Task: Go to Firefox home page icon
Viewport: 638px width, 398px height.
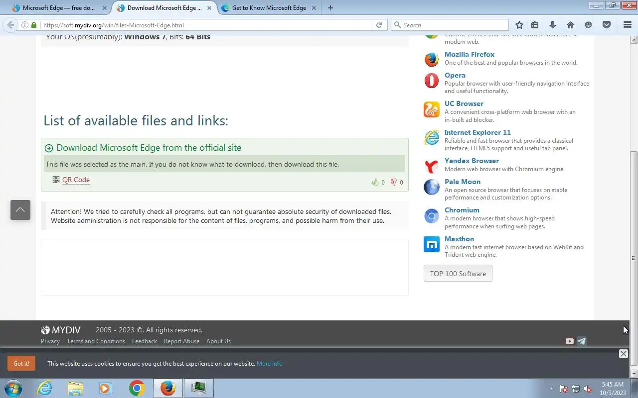Action: (571, 25)
